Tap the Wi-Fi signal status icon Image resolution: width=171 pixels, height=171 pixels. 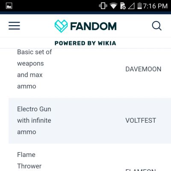pyautogui.click(x=113, y=6)
